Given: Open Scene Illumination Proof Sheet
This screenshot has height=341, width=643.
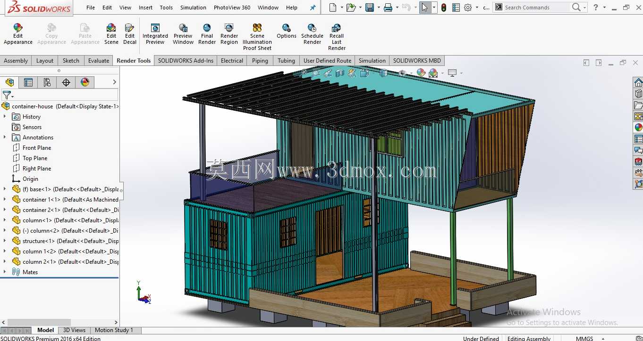Looking at the screenshot, I should [257, 37].
